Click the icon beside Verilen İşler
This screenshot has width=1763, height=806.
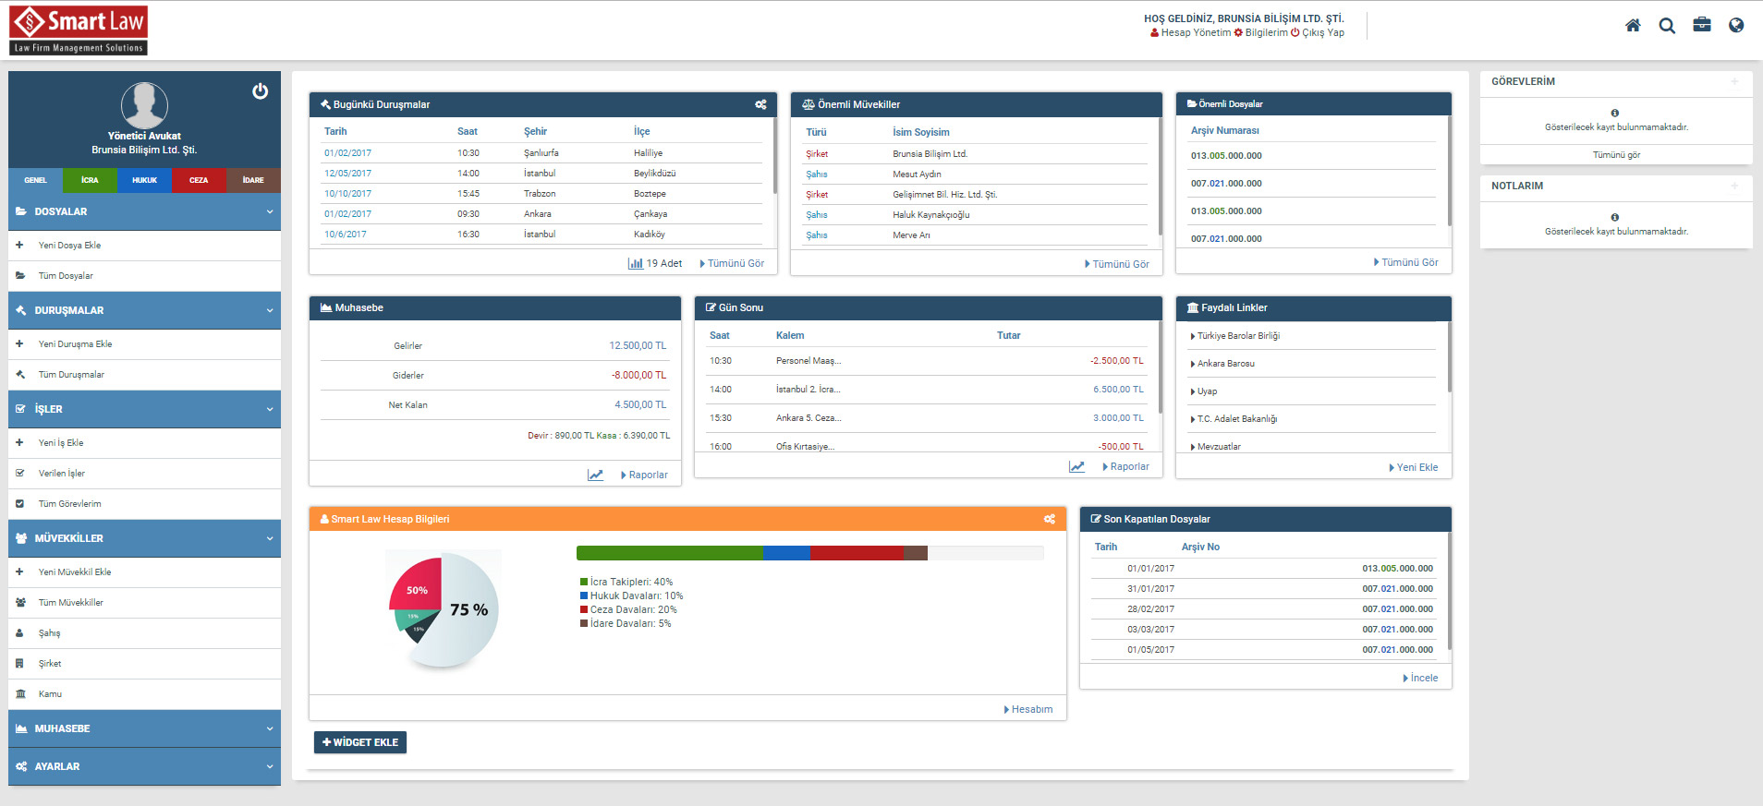(20, 473)
